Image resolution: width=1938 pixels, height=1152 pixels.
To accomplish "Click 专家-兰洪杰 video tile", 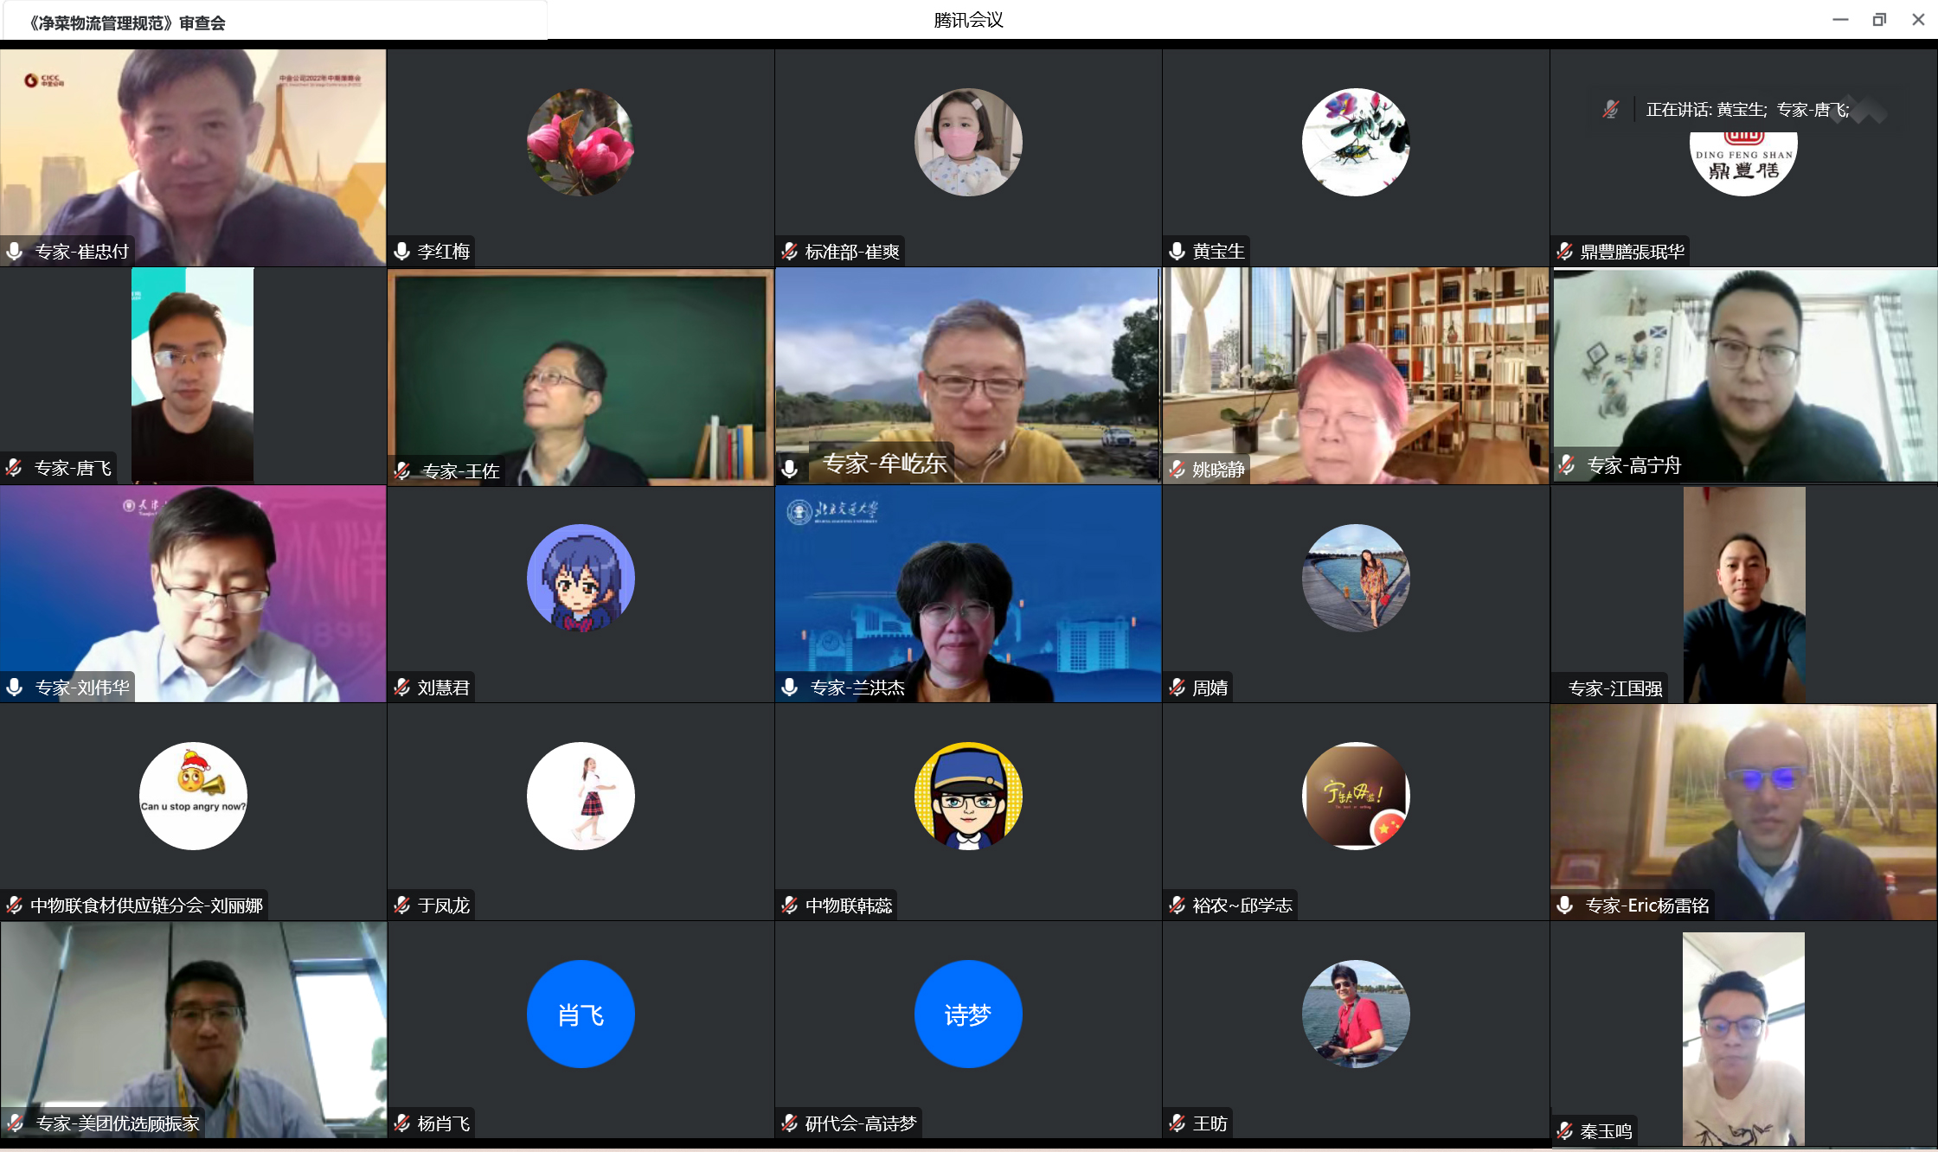I will 968,593.
